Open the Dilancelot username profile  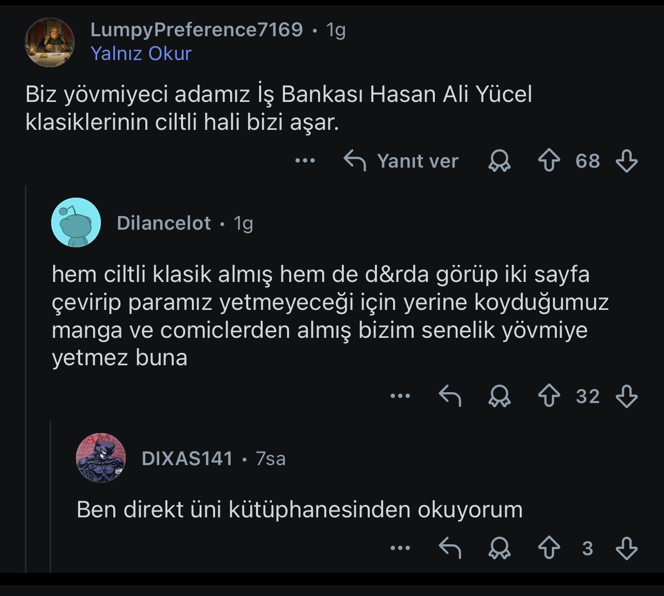163,223
